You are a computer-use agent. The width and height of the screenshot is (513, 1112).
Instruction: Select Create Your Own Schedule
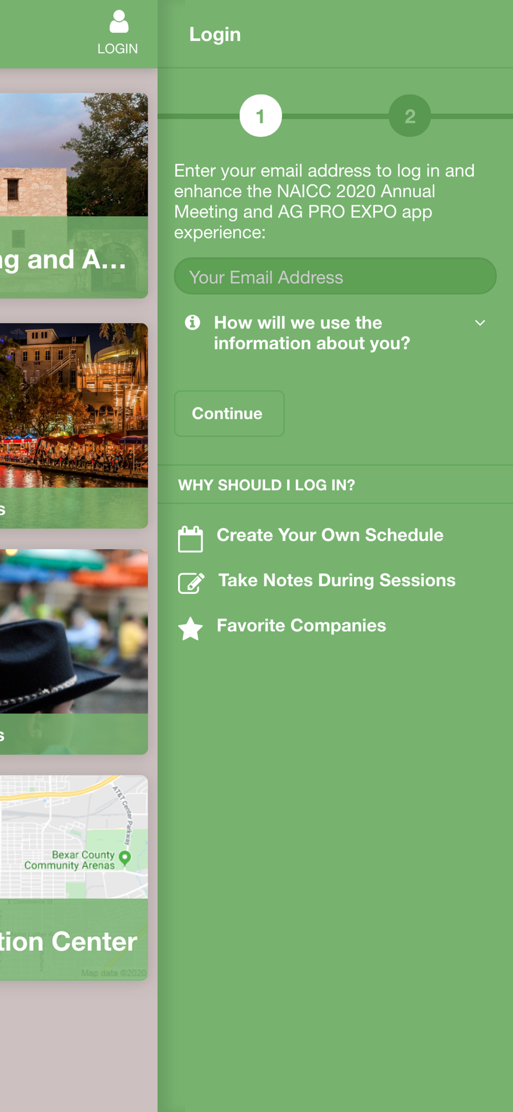(330, 535)
